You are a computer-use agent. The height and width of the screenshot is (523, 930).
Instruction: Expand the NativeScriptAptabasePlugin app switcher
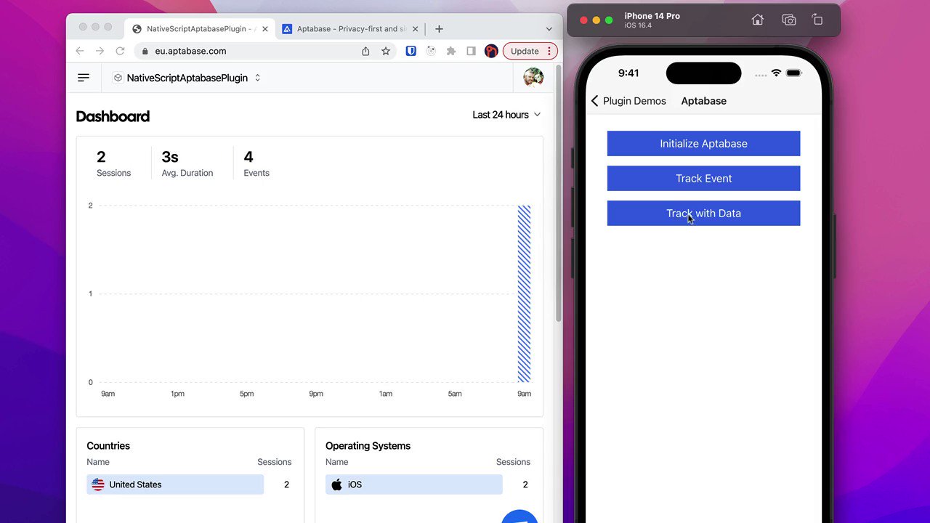(258, 78)
